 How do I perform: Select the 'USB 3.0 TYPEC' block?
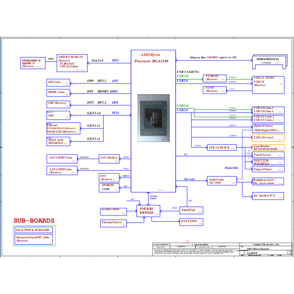pyautogui.click(x=268, y=85)
